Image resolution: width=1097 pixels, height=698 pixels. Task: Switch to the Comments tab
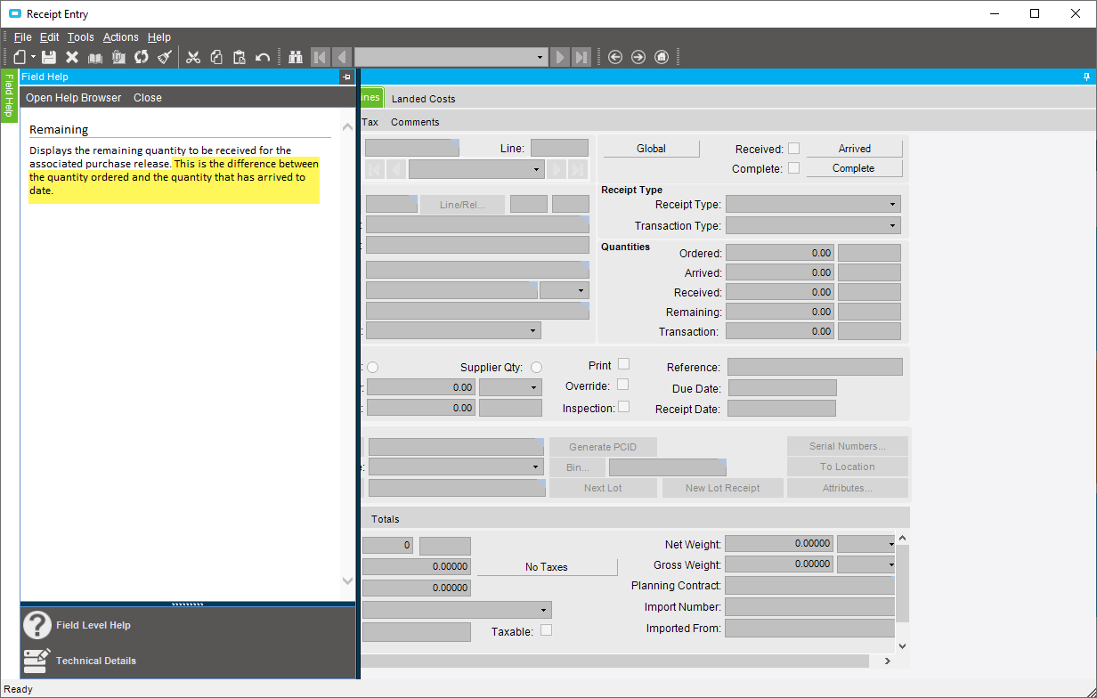pos(415,122)
